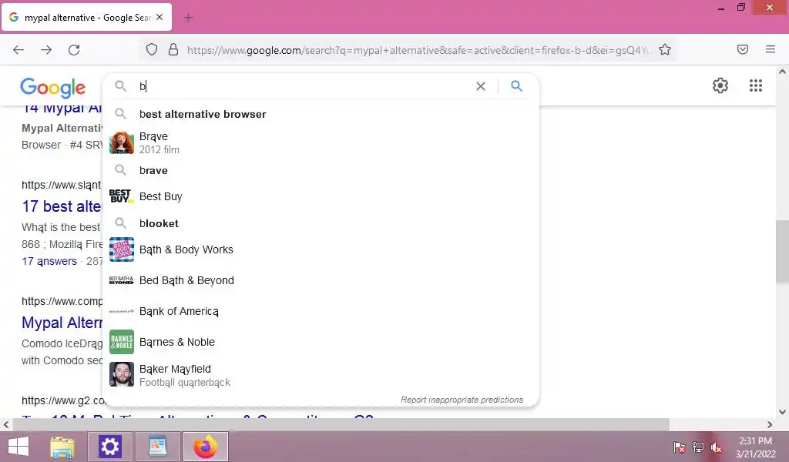The image size is (789, 462).
Task: Open the Google apps grid icon
Action: (x=756, y=85)
